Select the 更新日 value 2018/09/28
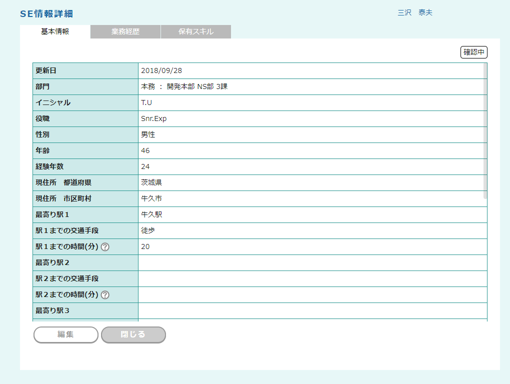Image resolution: width=510 pixels, height=384 pixels. click(x=161, y=70)
